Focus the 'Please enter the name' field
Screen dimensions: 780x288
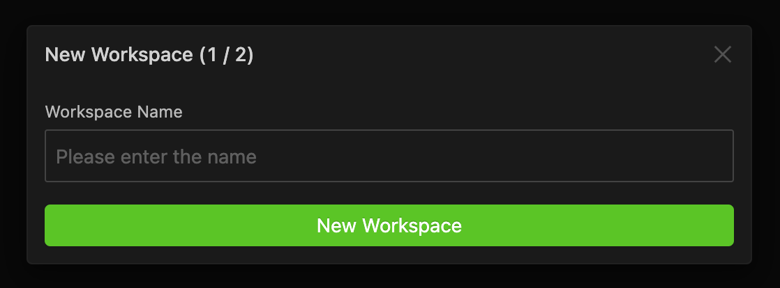coord(389,156)
